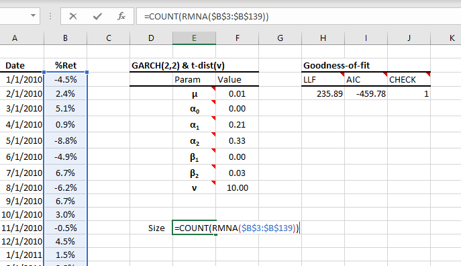
Task: Select date cell 2/1/2010
Action: point(21,93)
